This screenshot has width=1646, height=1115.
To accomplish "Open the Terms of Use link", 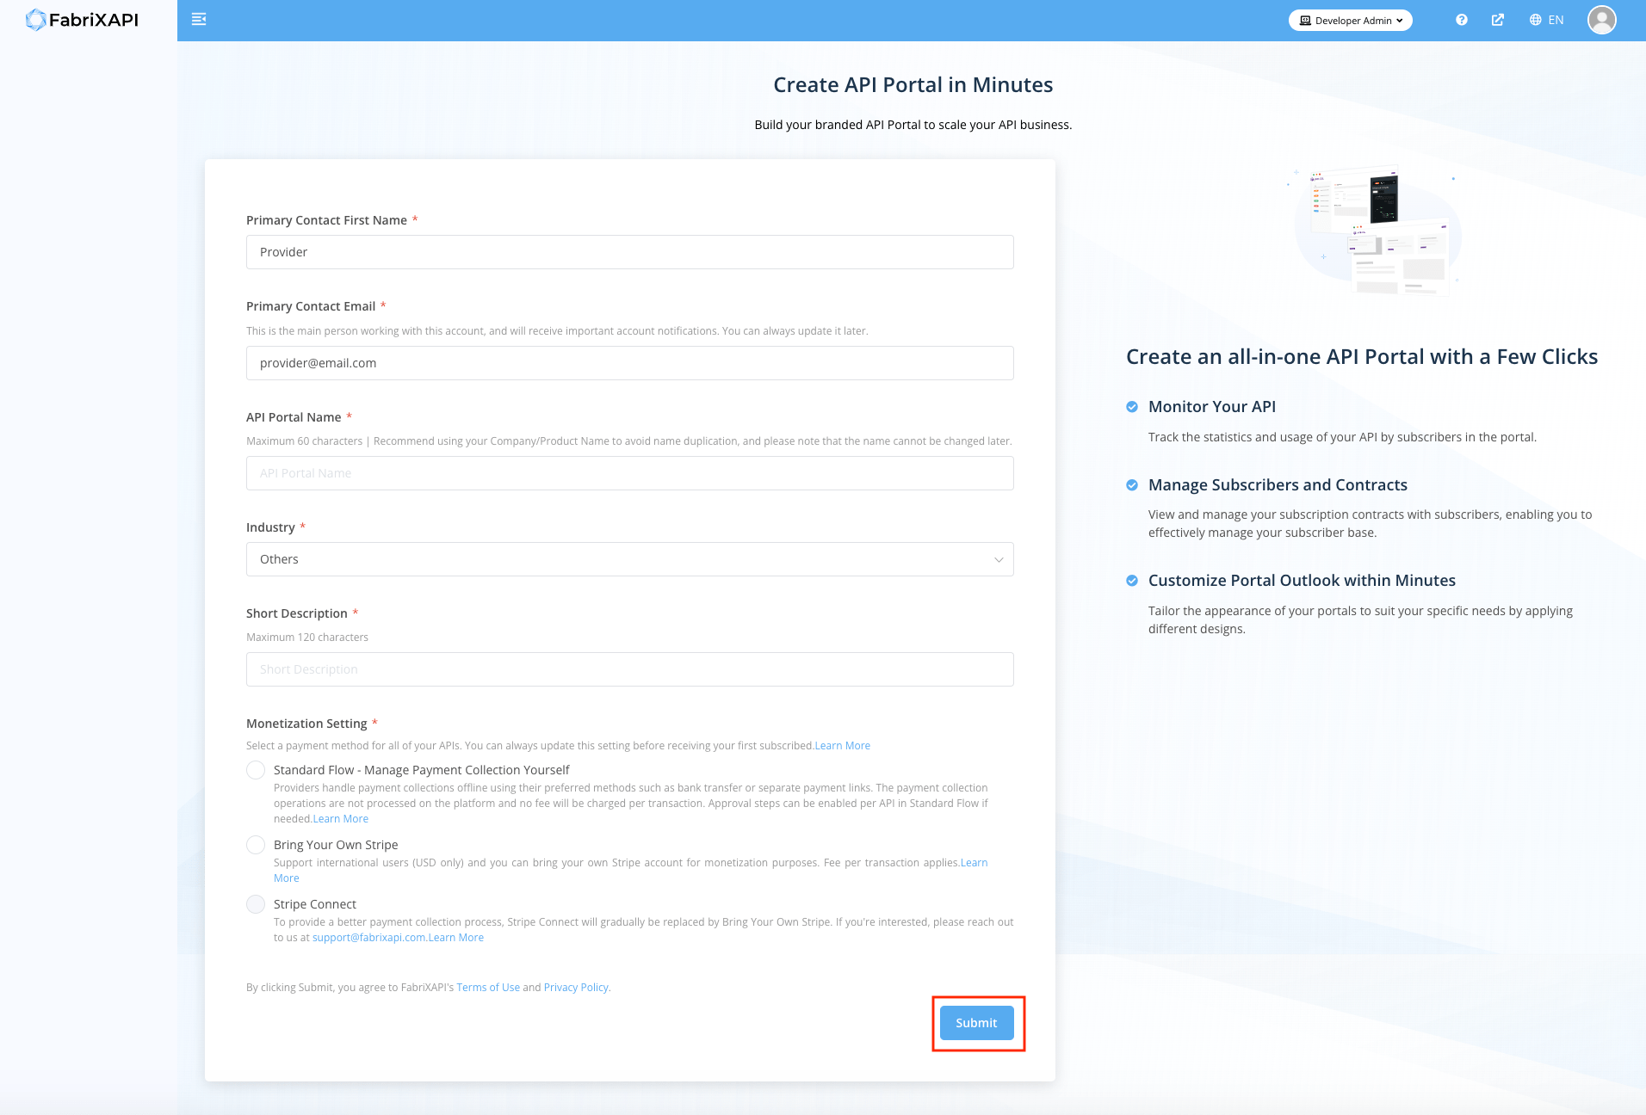I will (x=488, y=988).
